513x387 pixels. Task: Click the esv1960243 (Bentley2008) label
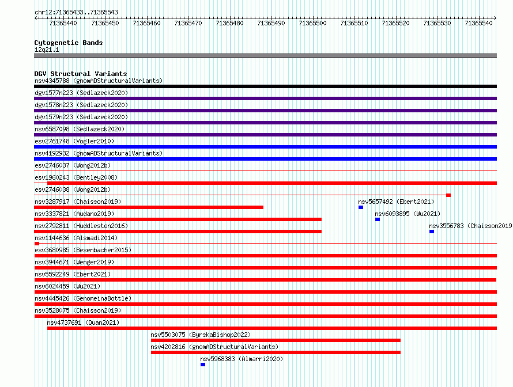click(x=76, y=177)
